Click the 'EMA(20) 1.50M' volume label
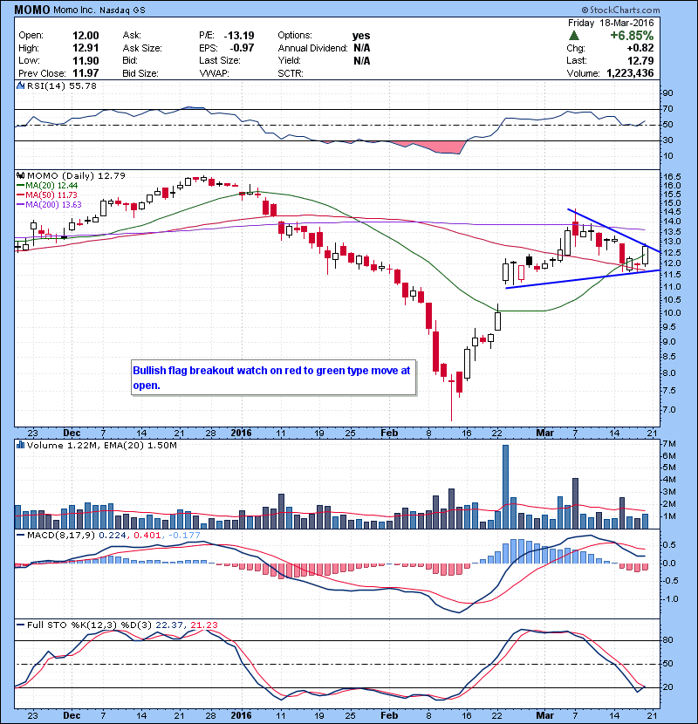Screen dimensions: 698x724 point(140,446)
